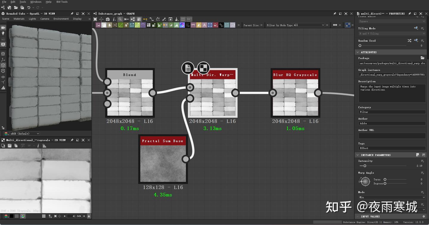Click the info icon in 2D view toolbar
Image resolution: width=429 pixels, height=225 pixels.
(x=38, y=146)
